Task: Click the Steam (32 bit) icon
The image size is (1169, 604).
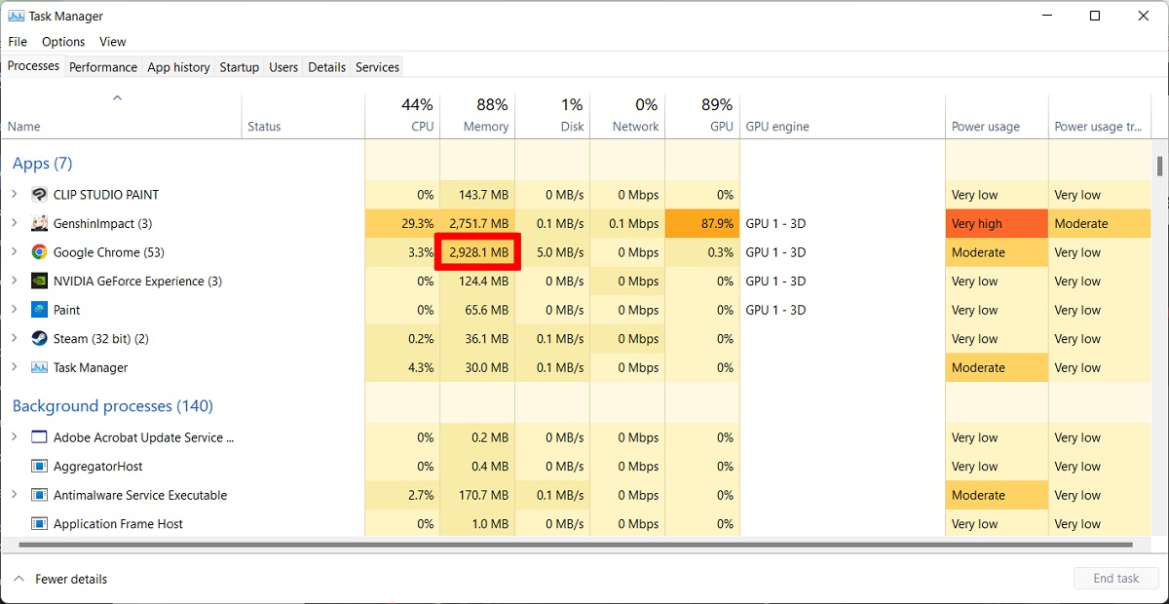Action: pyautogui.click(x=39, y=339)
